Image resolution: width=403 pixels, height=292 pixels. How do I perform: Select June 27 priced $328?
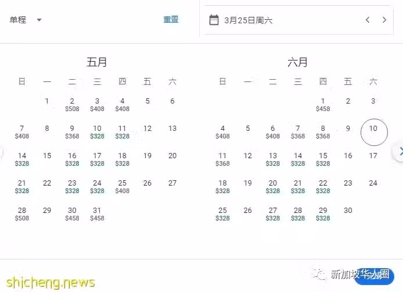click(273, 214)
